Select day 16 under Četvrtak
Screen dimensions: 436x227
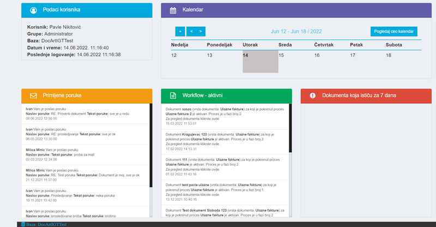pyautogui.click(x=317, y=56)
